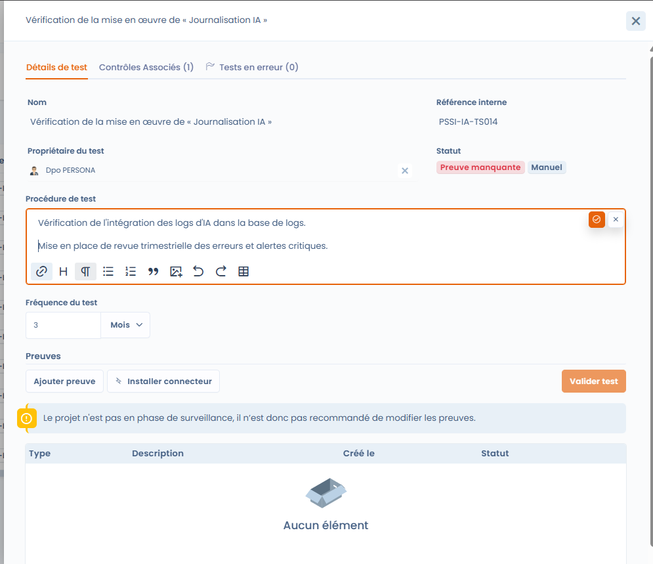Click the test frequency number field
The image size is (653, 564).
[x=63, y=325]
